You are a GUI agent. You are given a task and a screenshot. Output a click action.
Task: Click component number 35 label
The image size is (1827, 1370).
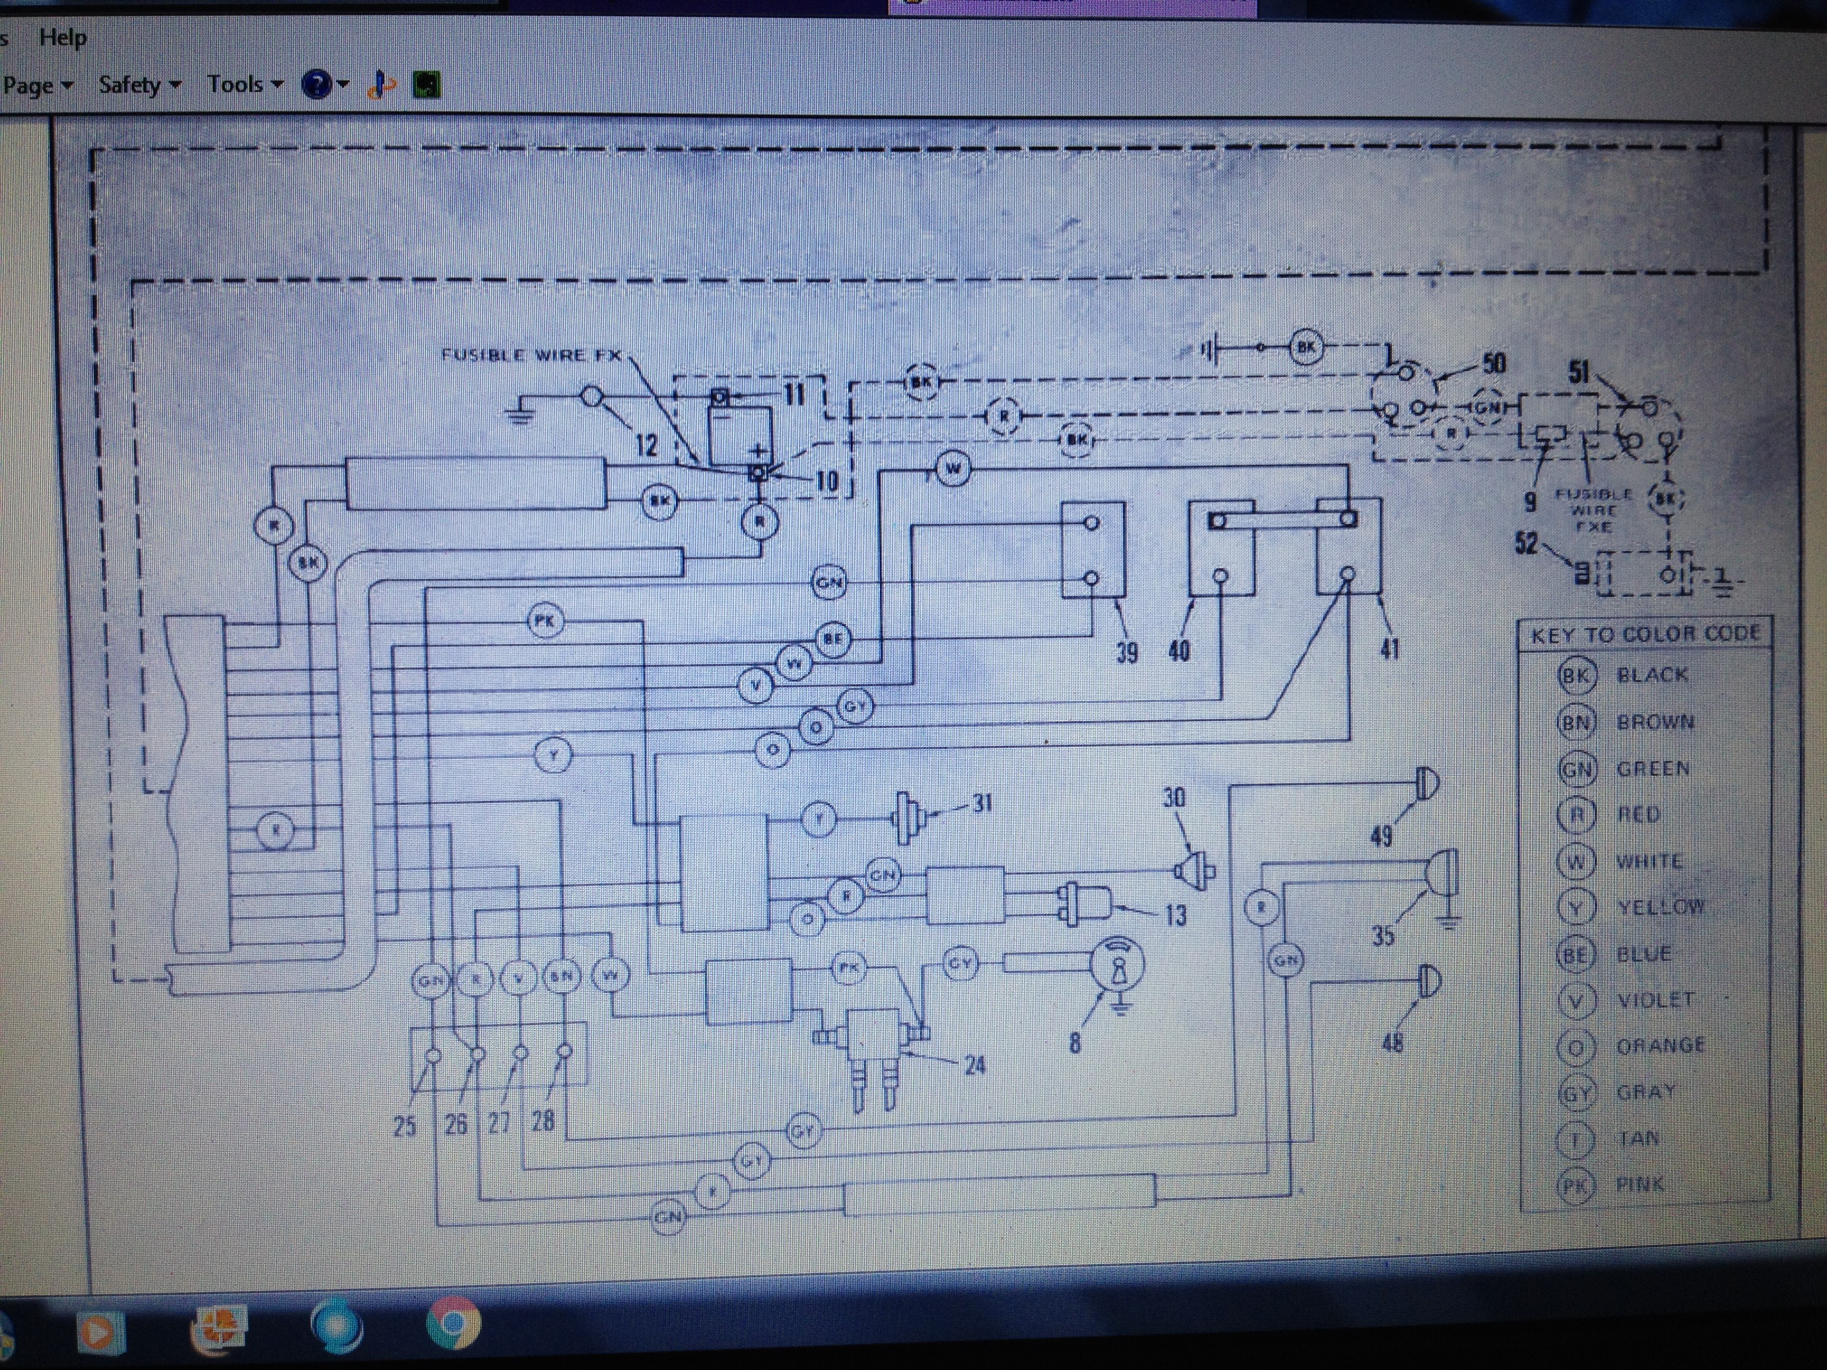click(1384, 936)
